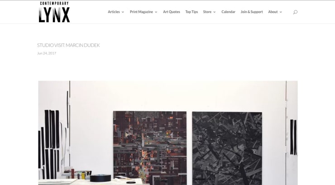335x185 pixels.
Task: Select the Store menu item
Action: coord(207,12)
